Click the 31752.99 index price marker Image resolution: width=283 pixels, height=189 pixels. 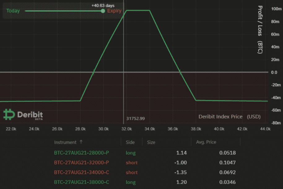[x=136, y=118]
